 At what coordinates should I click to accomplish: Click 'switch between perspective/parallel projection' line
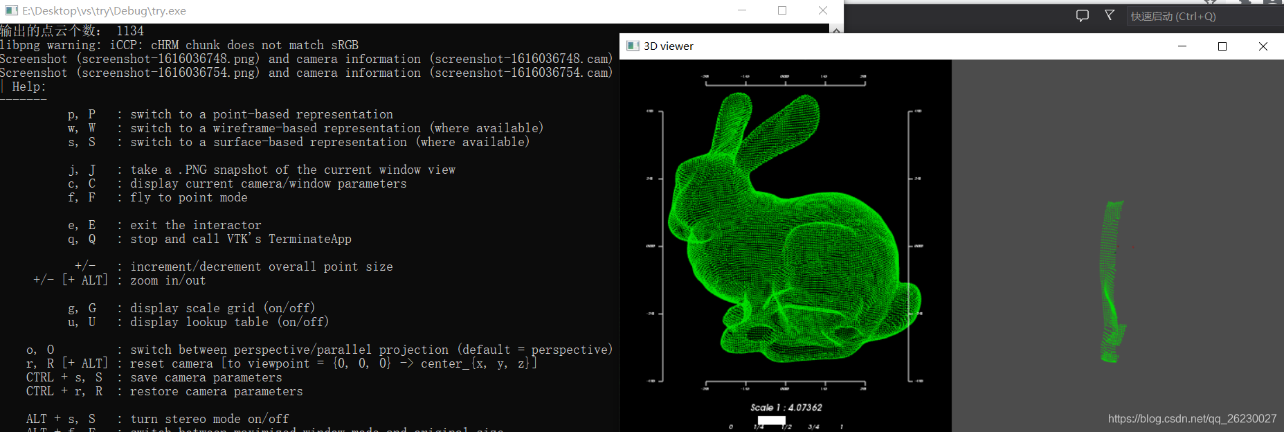(x=372, y=350)
